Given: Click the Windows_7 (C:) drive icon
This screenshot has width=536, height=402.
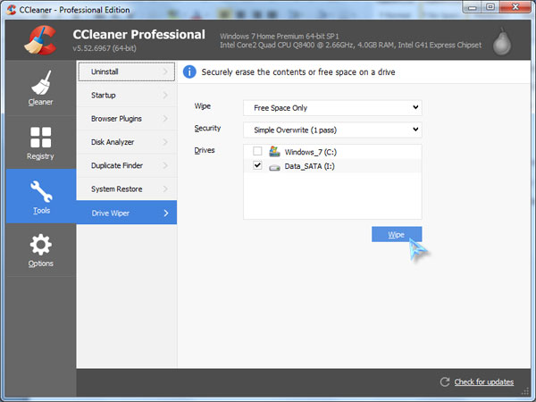Looking at the screenshot, I should click(274, 152).
